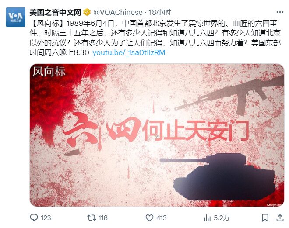Screen dimensions: 289x228
Task: Like the post with heart icon
Action: click(x=149, y=218)
